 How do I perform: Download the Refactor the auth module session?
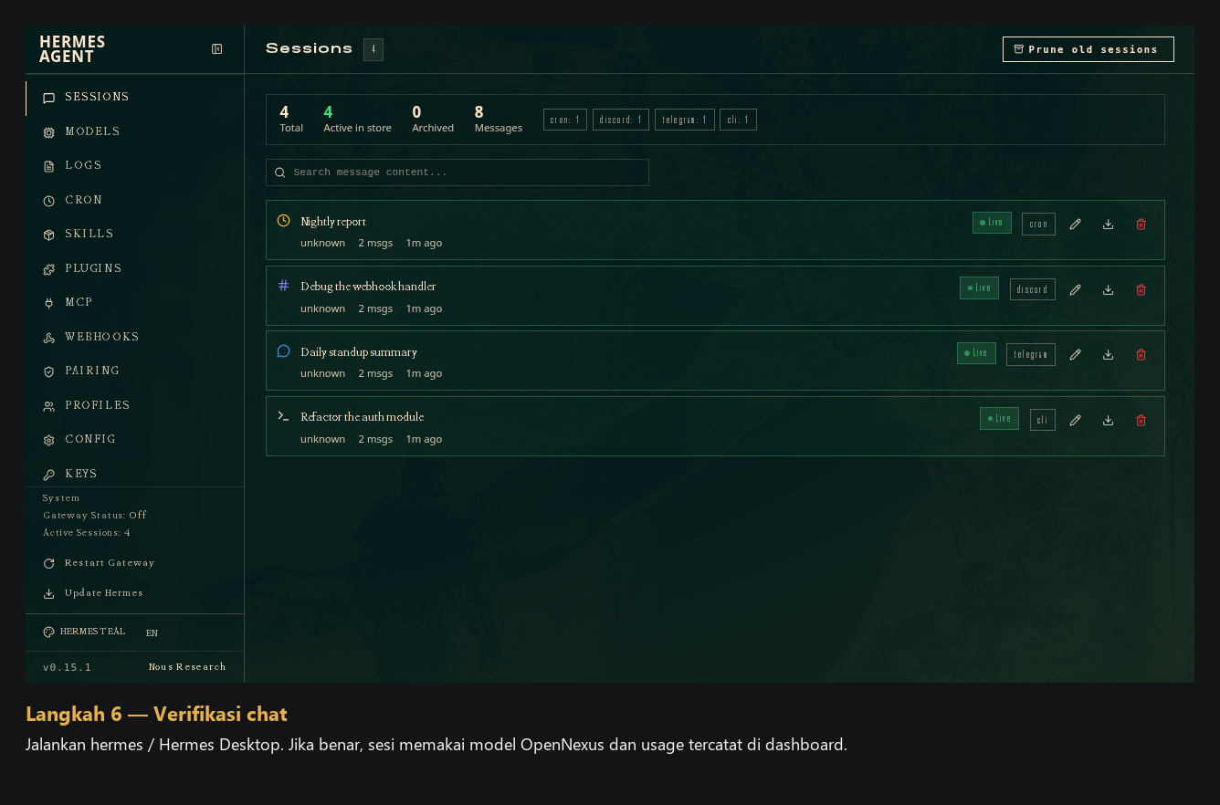point(1108,421)
